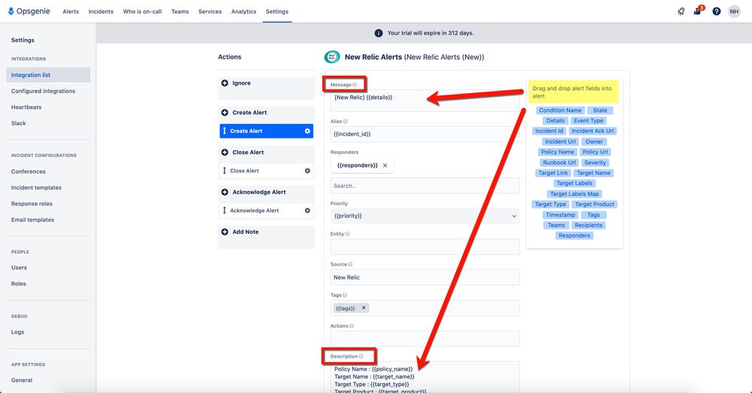Viewport: 752px width, 393px height.
Task: Open Users in sidebar
Action: [19, 268]
